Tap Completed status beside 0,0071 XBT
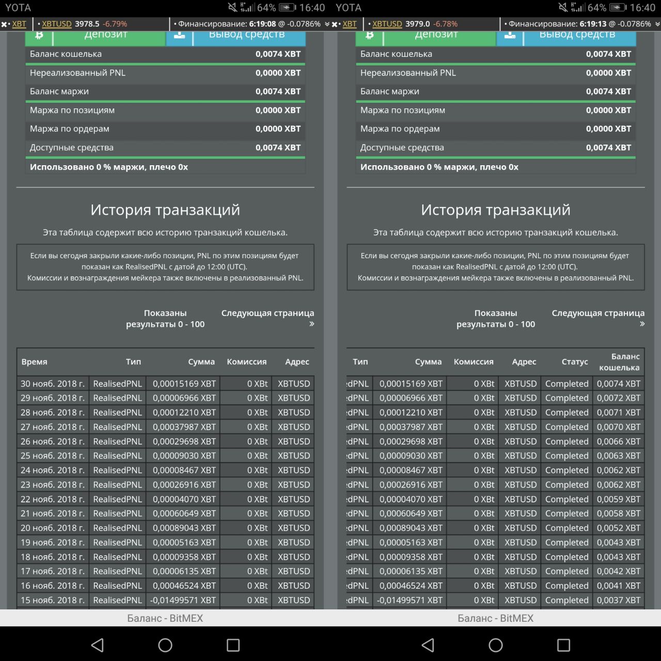Screen dimensions: 661x661 point(566,413)
